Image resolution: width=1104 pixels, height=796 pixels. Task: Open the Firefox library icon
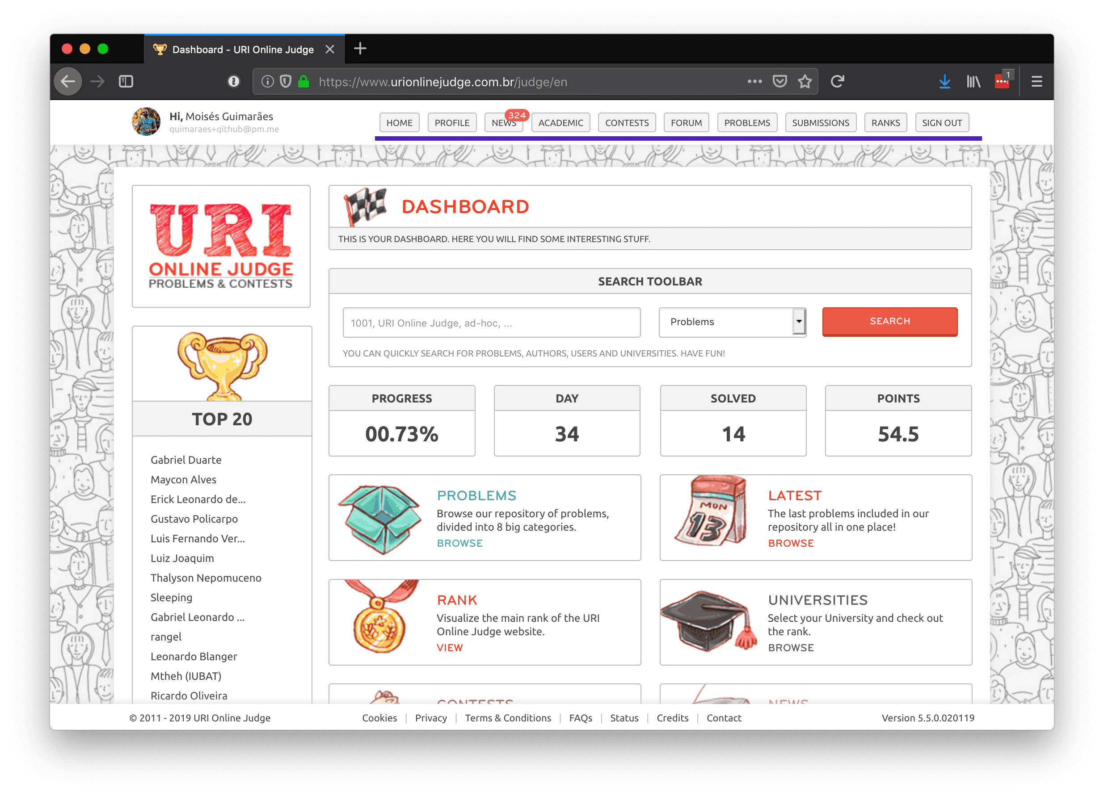[x=973, y=81]
